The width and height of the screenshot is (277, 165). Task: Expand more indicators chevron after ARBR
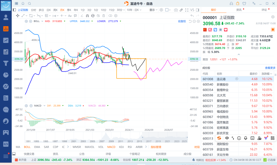click(x=146, y=147)
